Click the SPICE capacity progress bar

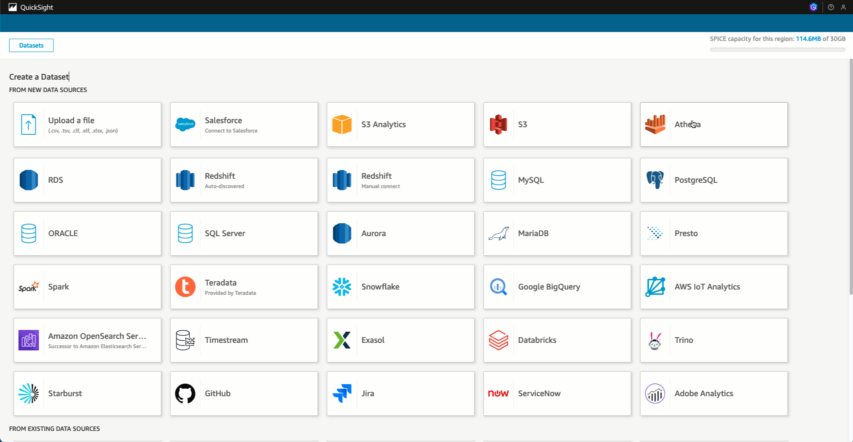777,50
